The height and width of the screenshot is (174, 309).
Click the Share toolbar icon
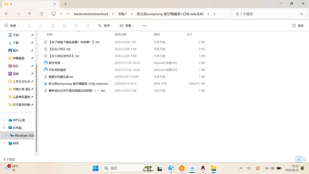click(x=76, y=26)
